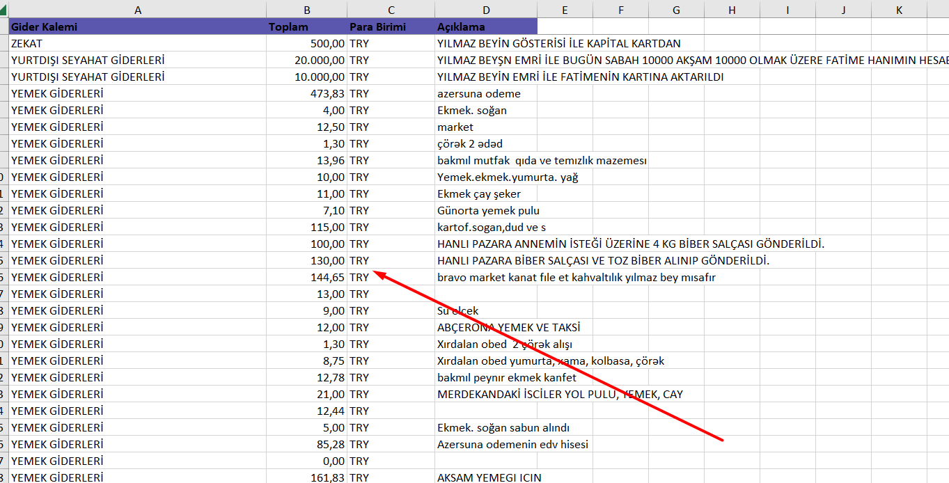
Task: Select the 473,83 amount cell
Action: point(306,93)
